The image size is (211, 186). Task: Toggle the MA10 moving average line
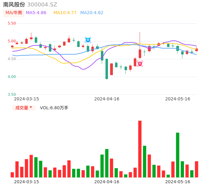pos(65,13)
